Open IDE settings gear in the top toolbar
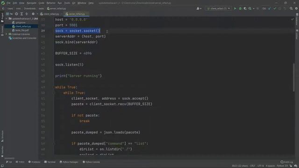 pyautogui.click(x=296, y=8)
